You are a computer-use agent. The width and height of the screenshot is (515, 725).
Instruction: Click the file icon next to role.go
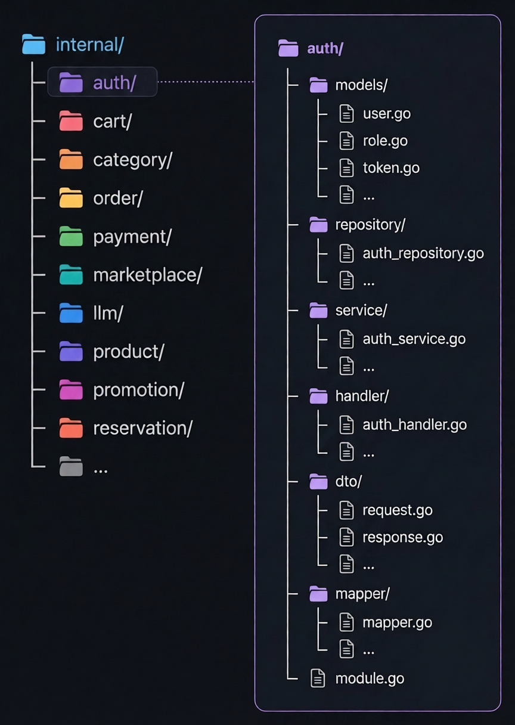pyautogui.click(x=346, y=141)
